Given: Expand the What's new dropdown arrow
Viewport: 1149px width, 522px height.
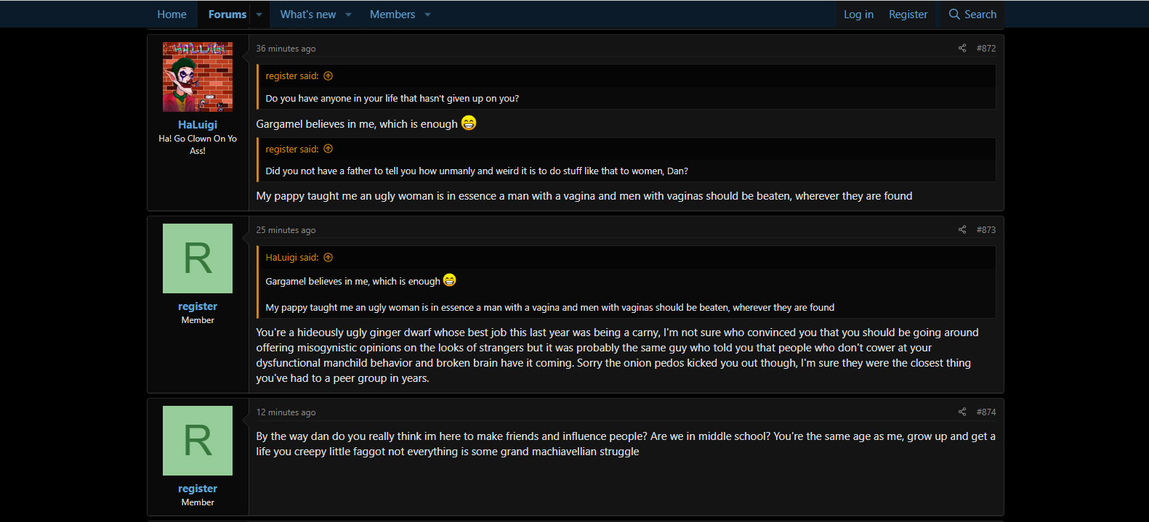Looking at the screenshot, I should [349, 15].
